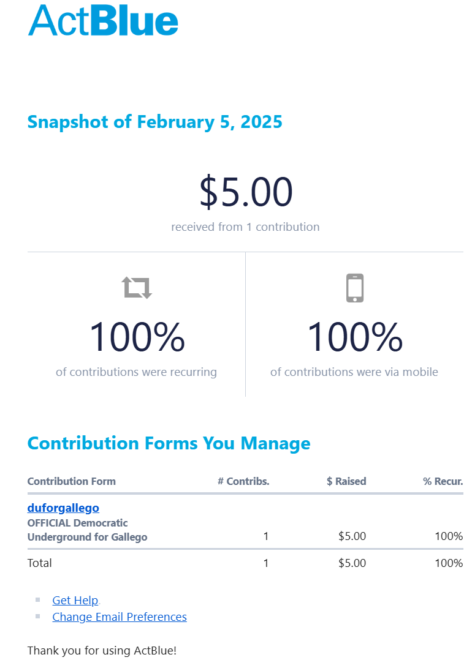Click the Contribution Form column header
The width and height of the screenshot is (472, 660).
coord(71,481)
